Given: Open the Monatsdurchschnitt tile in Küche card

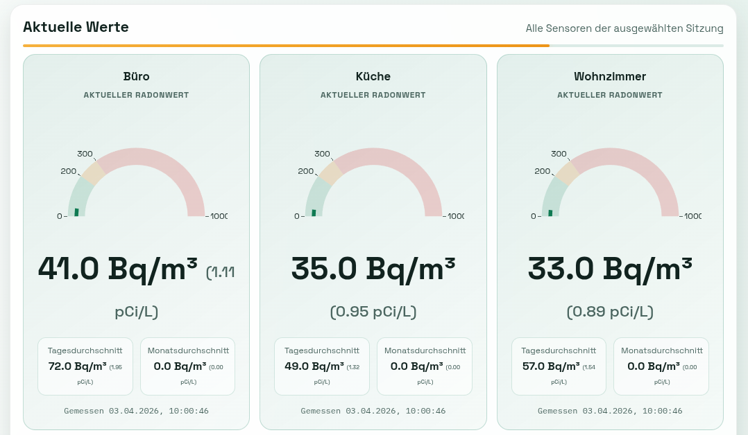Looking at the screenshot, I should (425, 366).
